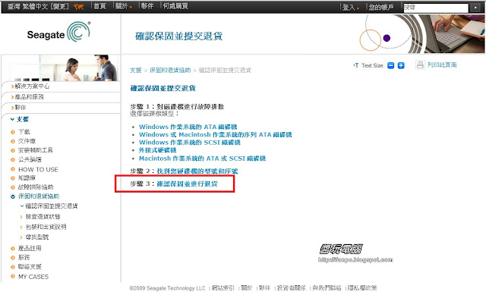This screenshot has height=292, width=486.
Task: Click the sidebar photo of two people
Action: click(x=64, y=68)
